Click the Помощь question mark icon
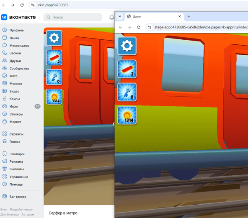This screenshot has height=218, width=248. 5,184
